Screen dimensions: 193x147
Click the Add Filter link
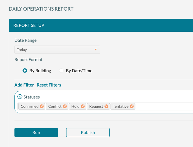pyautogui.click(x=24, y=85)
